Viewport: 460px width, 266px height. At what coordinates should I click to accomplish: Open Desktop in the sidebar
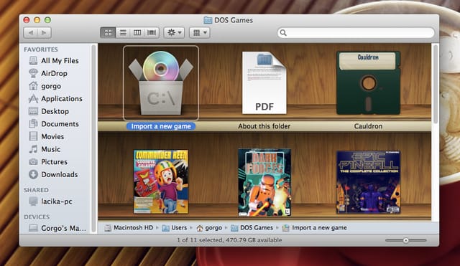coord(49,111)
